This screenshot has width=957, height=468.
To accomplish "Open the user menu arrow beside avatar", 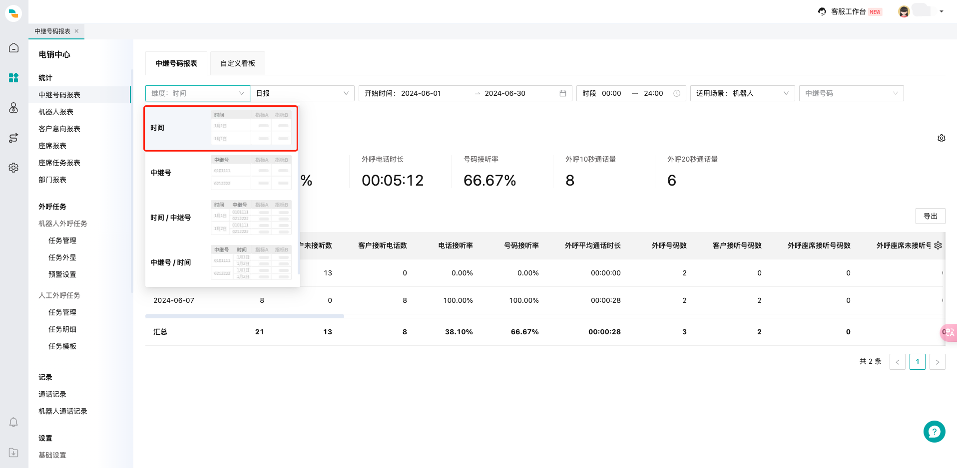I will (942, 11).
